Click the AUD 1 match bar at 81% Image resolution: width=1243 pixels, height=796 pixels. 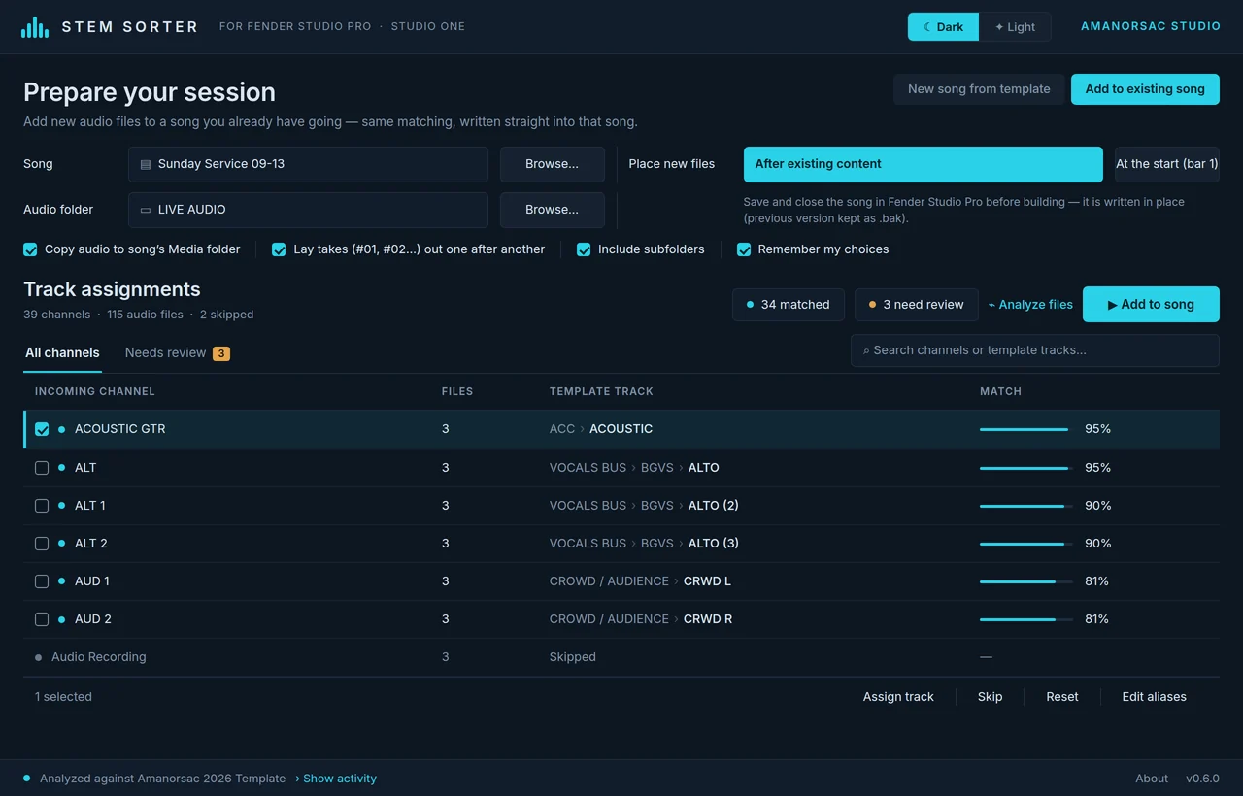click(1026, 581)
